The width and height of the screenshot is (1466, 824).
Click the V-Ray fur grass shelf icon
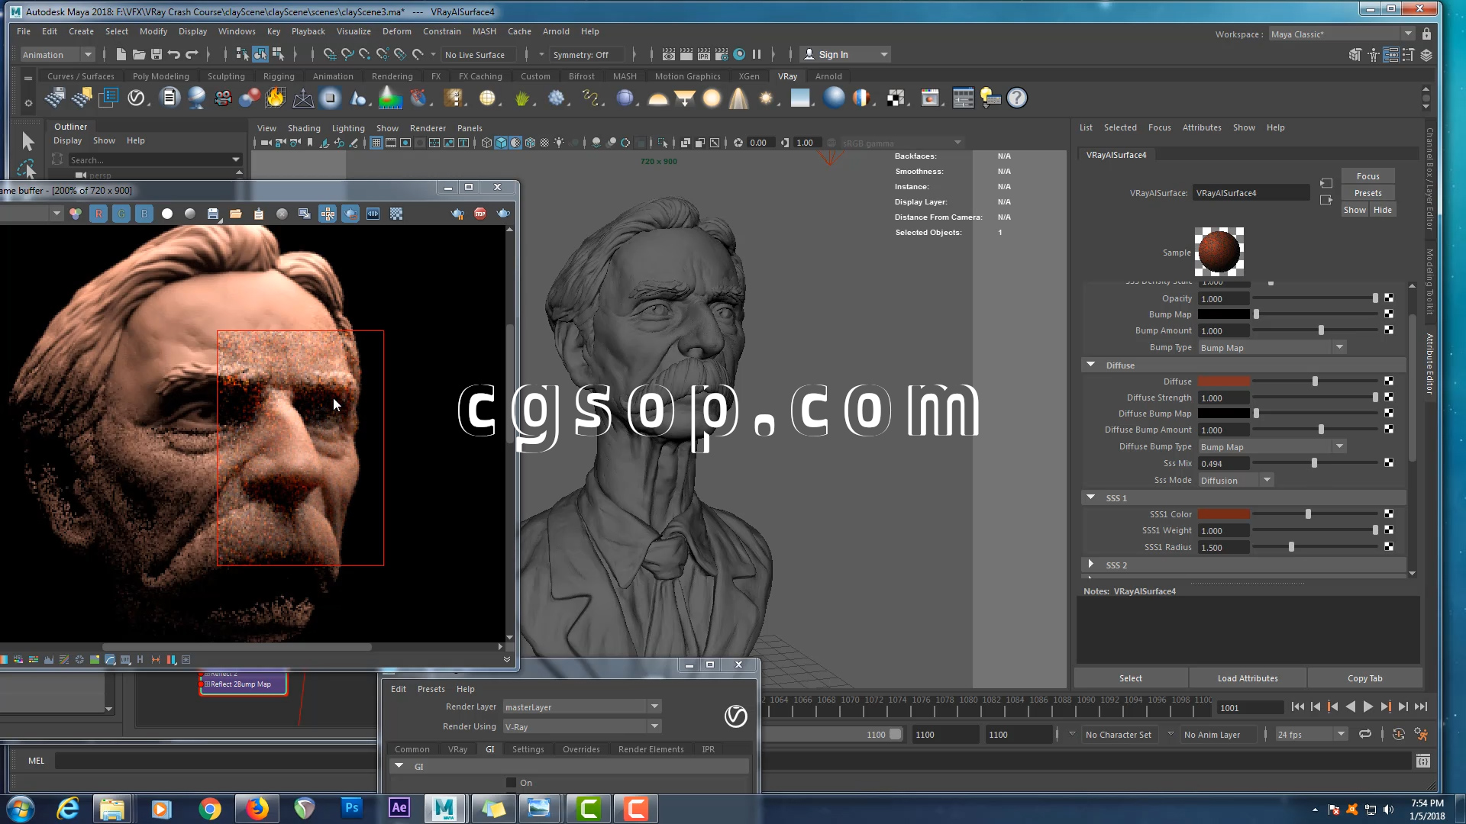(x=522, y=98)
